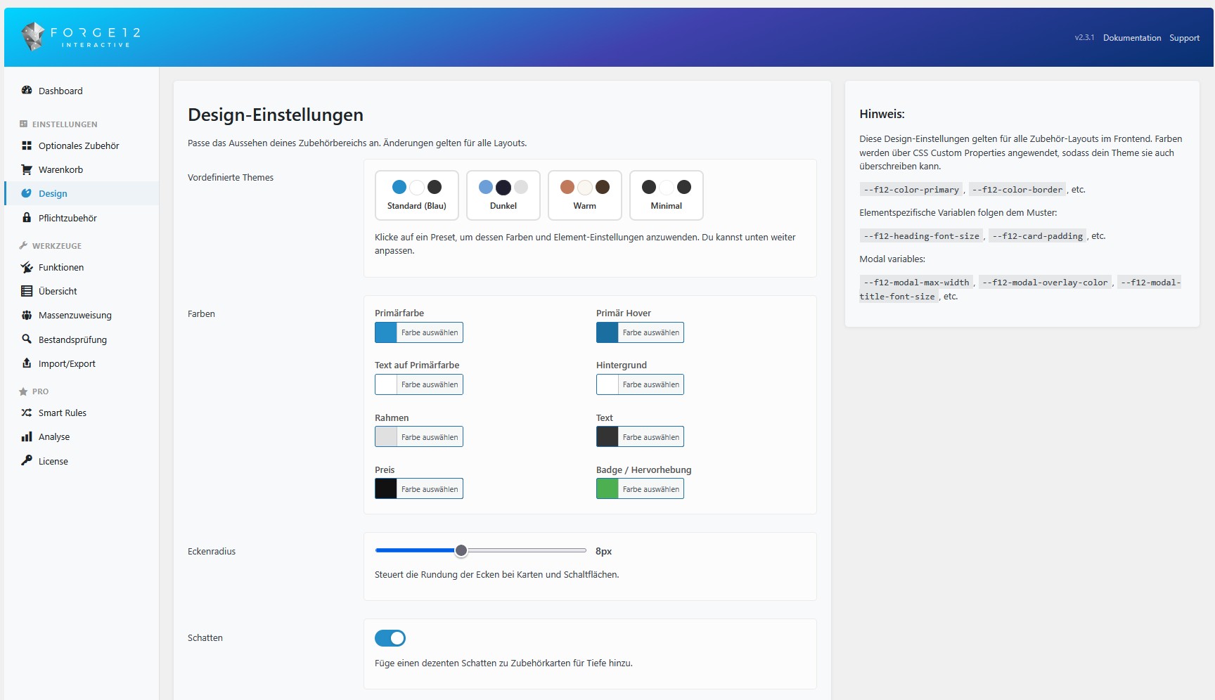Open Smart Rules via the shuffle icon
This screenshot has width=1215, height=700.
pyautogui.click(x=26, y=413)
